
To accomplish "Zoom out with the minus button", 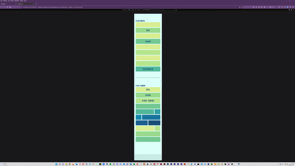I will tap(267, 7).
